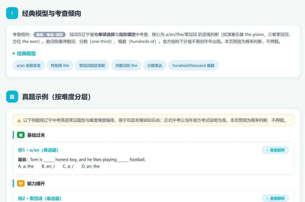Select the 特指用 the tag
Viewport: 305px width, 202px height.
tap(60, 65)
